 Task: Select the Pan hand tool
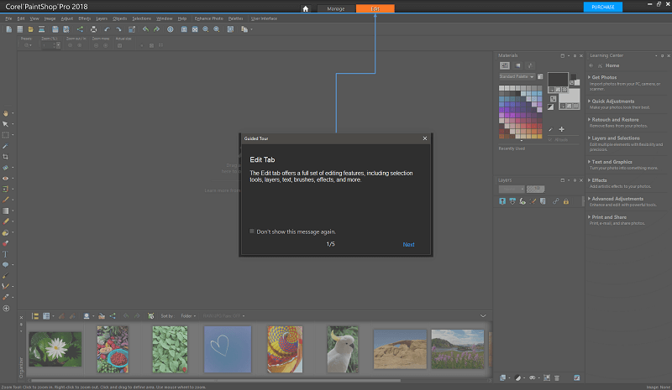[x=6, y=113]
